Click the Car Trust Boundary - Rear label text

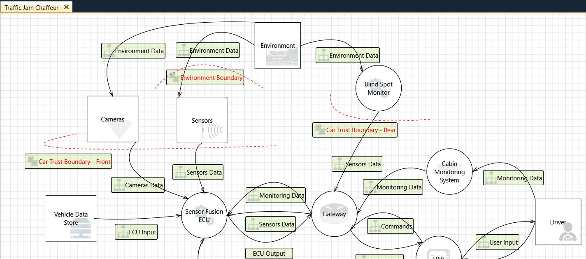coord(361,130)
